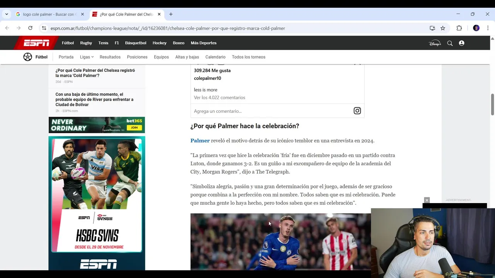Go back with browser back arrow
The image size is (495, 278).
(7, 28)
